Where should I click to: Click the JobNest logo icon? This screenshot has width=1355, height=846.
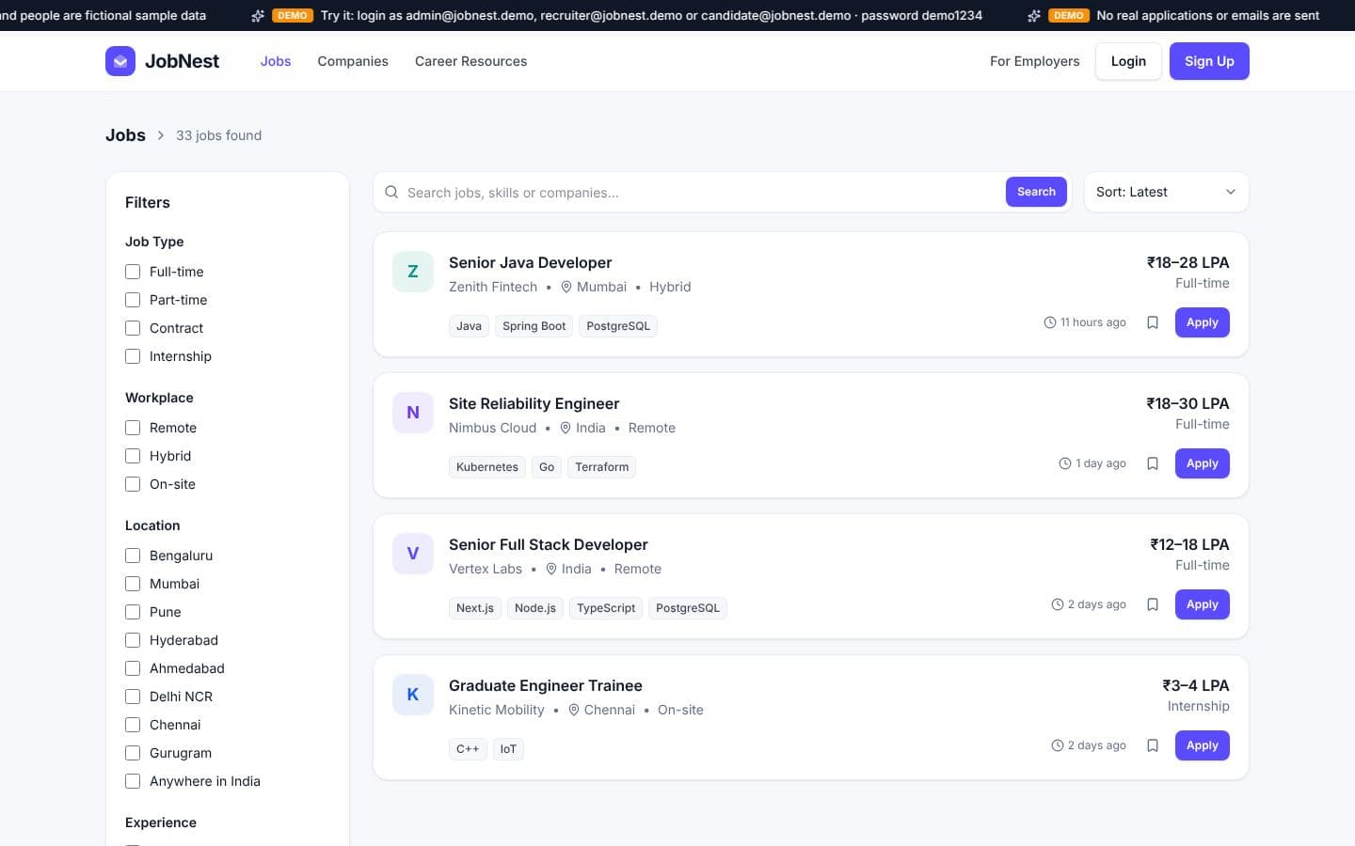coord(120,61)
